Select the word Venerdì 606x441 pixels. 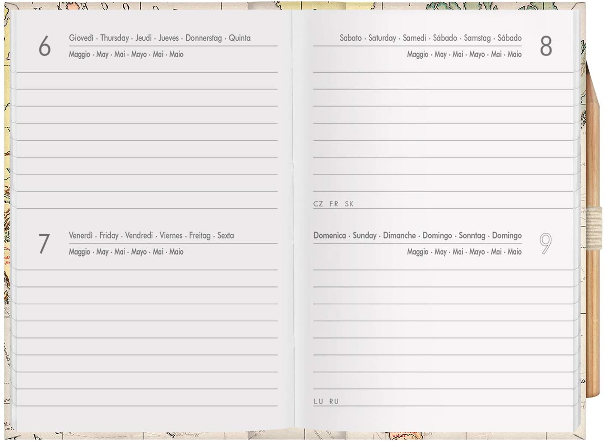coord(81,235)
